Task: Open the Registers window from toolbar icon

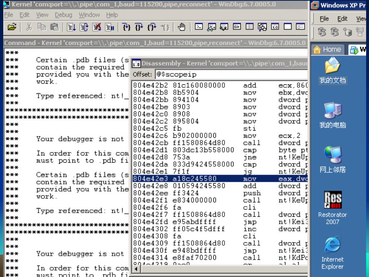Action: pos(237,27)
